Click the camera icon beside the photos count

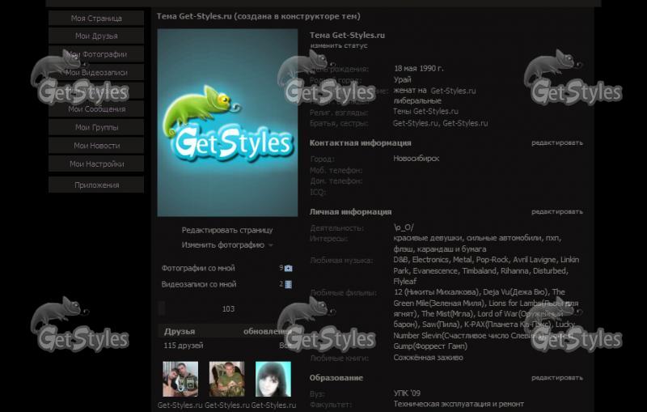[289, 269]
